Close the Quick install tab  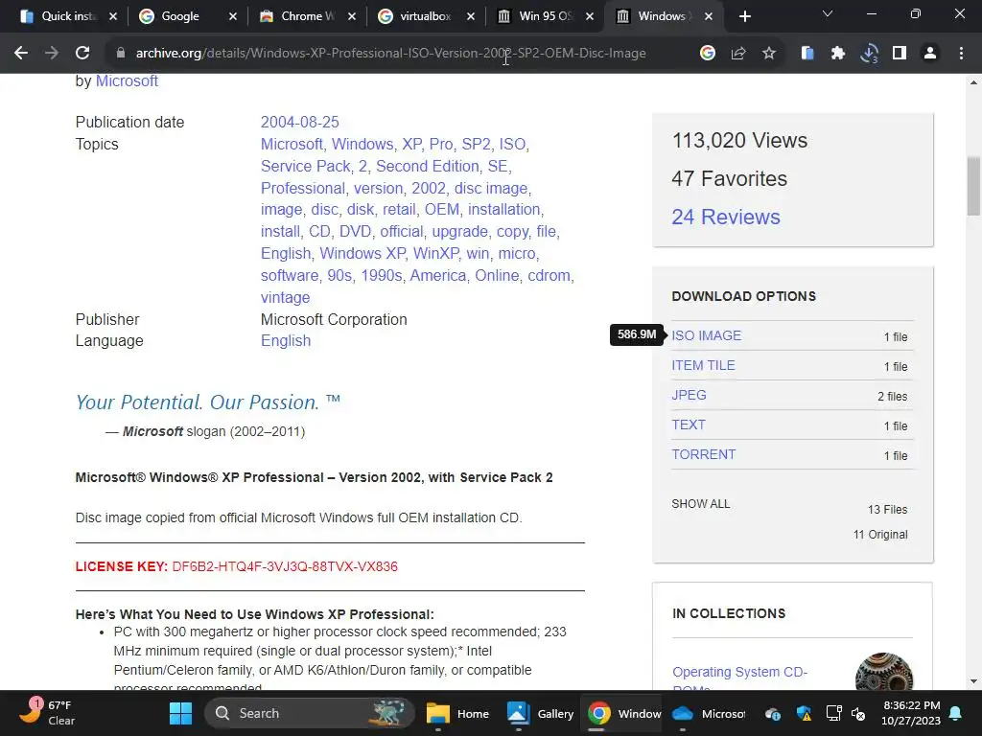[x=113, y=16]
